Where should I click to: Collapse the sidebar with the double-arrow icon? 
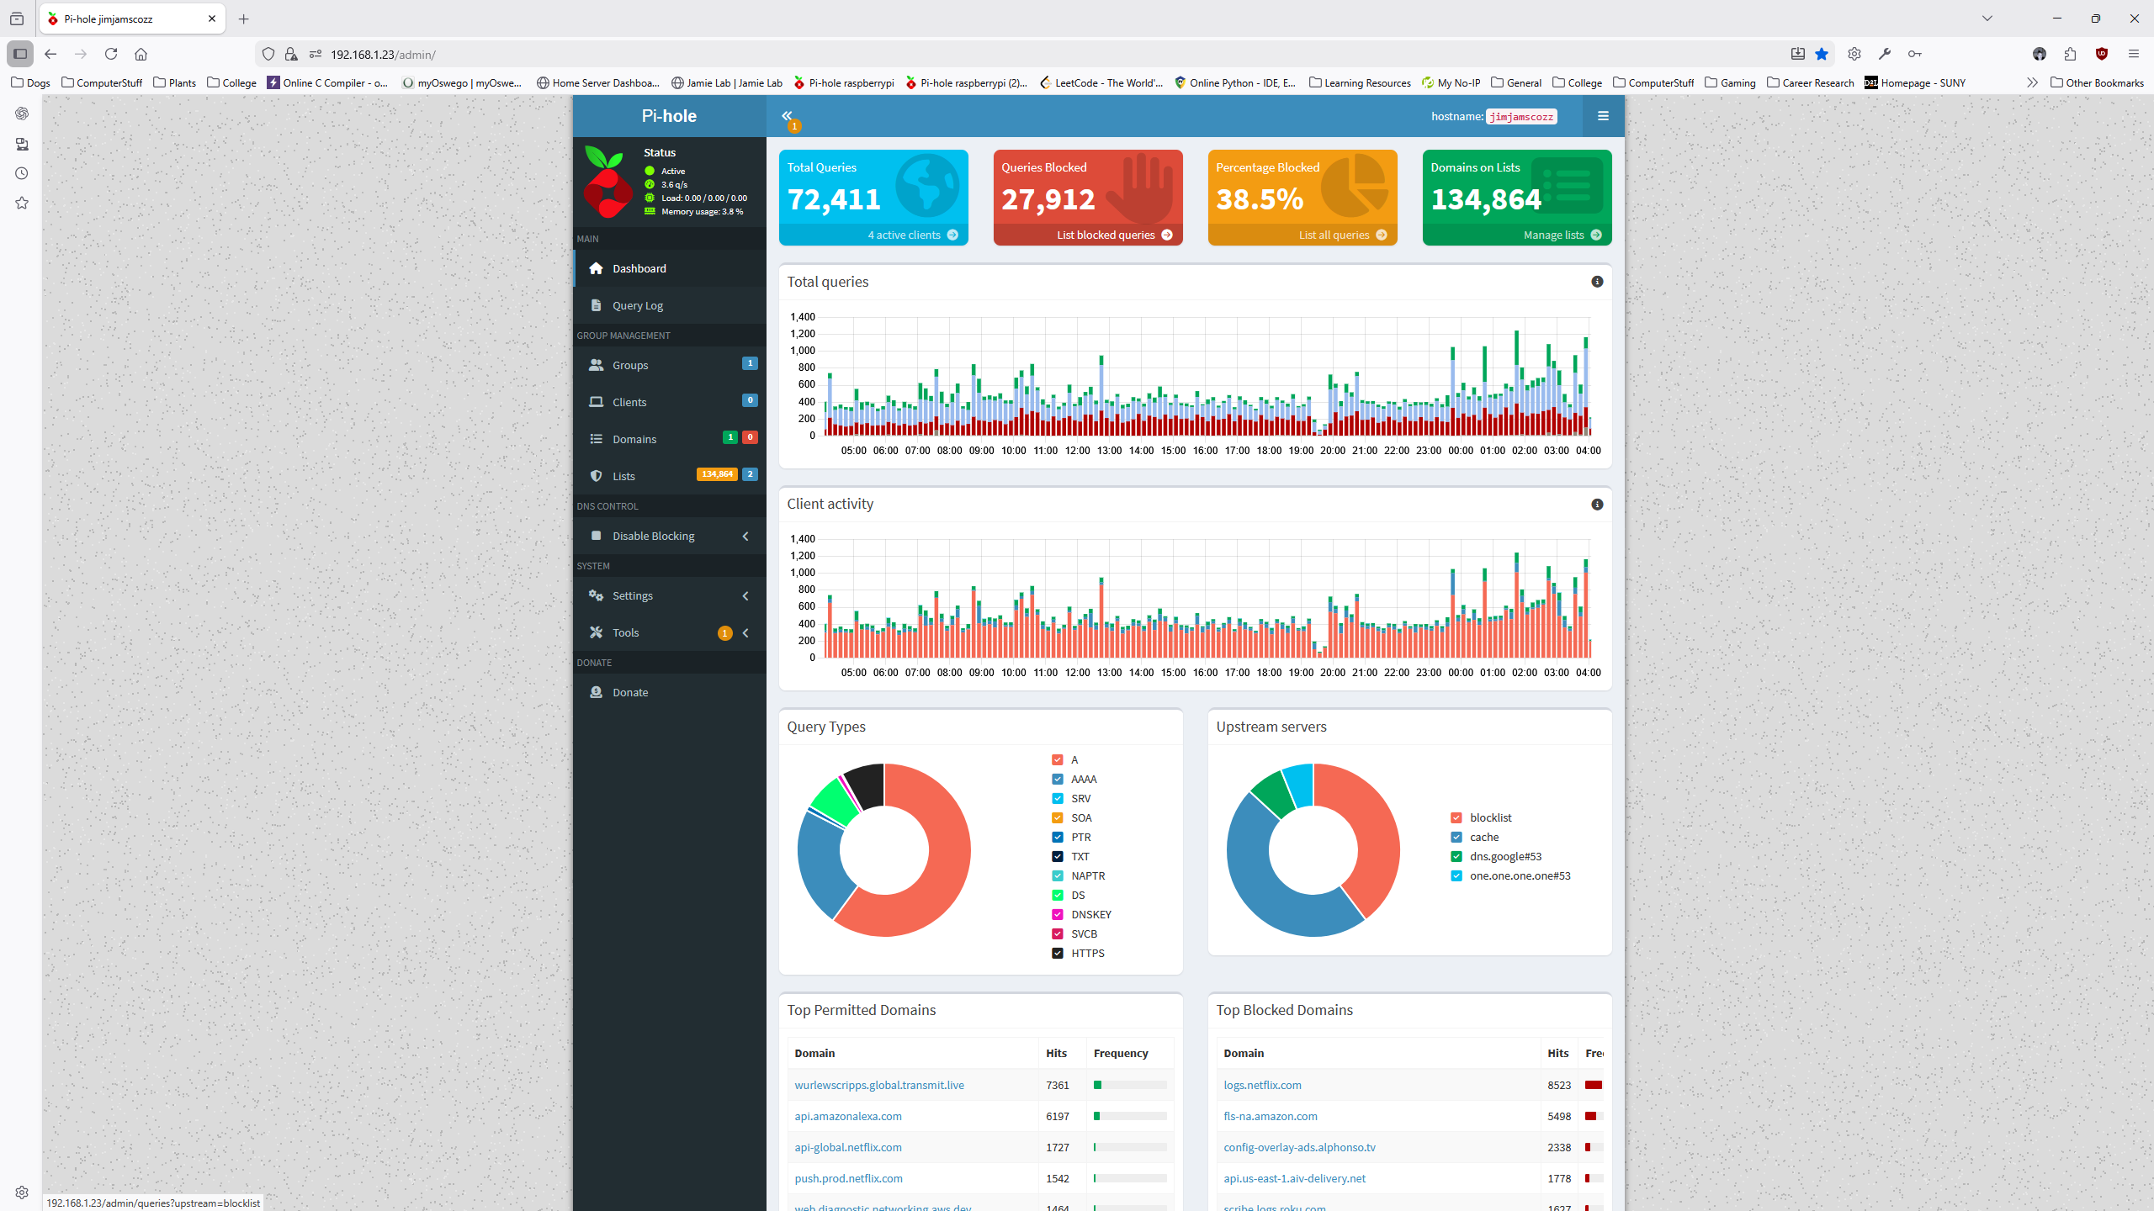(x=788, y=117)
